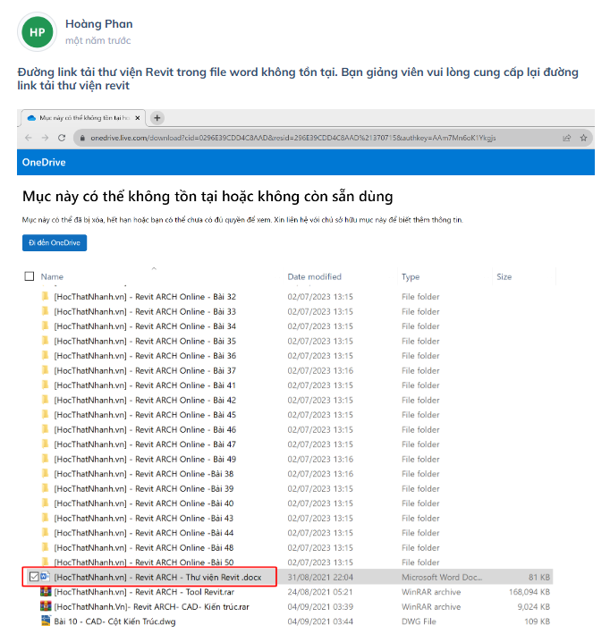Select folder Revit ARCH Online -Bài 39
Screen dimensions: 610x634
(144, 489)
